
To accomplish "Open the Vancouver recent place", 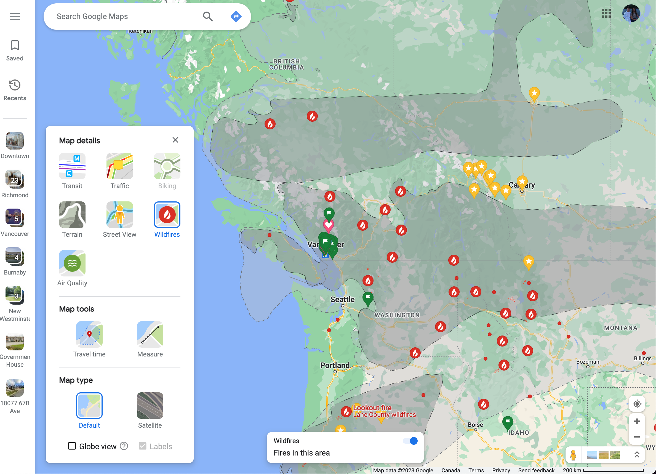I will coord(15,223).
